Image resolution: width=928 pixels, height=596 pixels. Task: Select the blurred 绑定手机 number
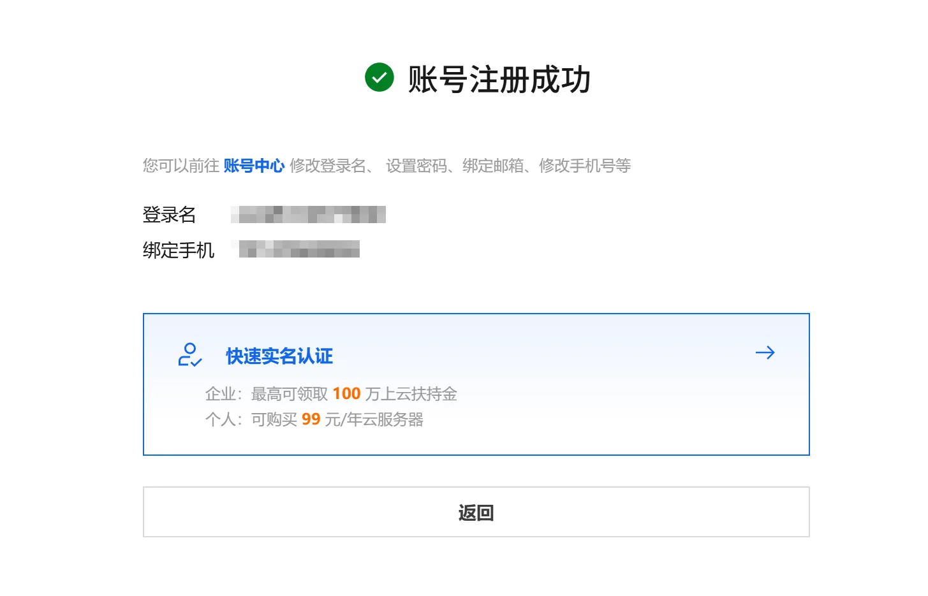click(x=299, y=249)
